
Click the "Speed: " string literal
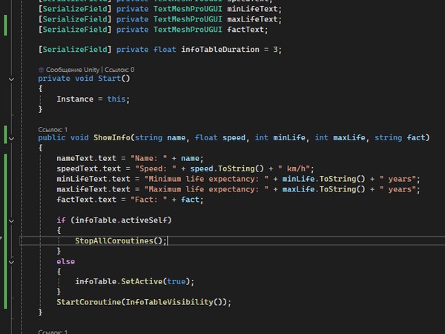[x=156, y=168]
